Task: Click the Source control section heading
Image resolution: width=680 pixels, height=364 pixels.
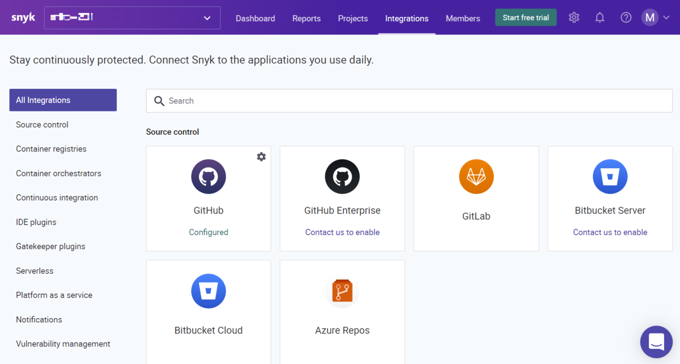Action: (172, 132)
